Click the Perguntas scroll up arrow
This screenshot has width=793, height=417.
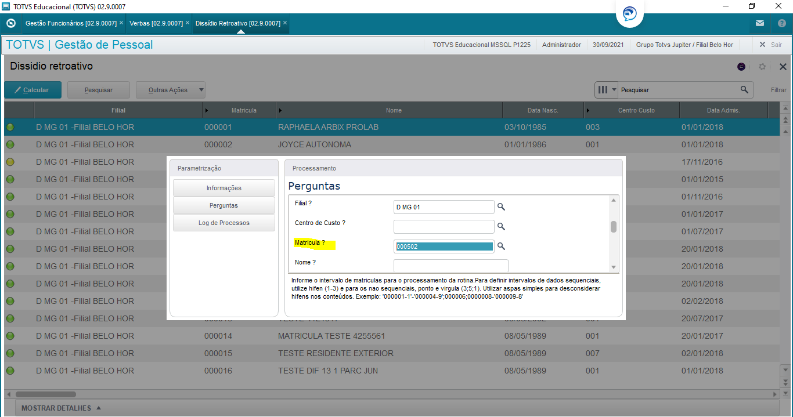pyautogui.click(x=614, y=200)
